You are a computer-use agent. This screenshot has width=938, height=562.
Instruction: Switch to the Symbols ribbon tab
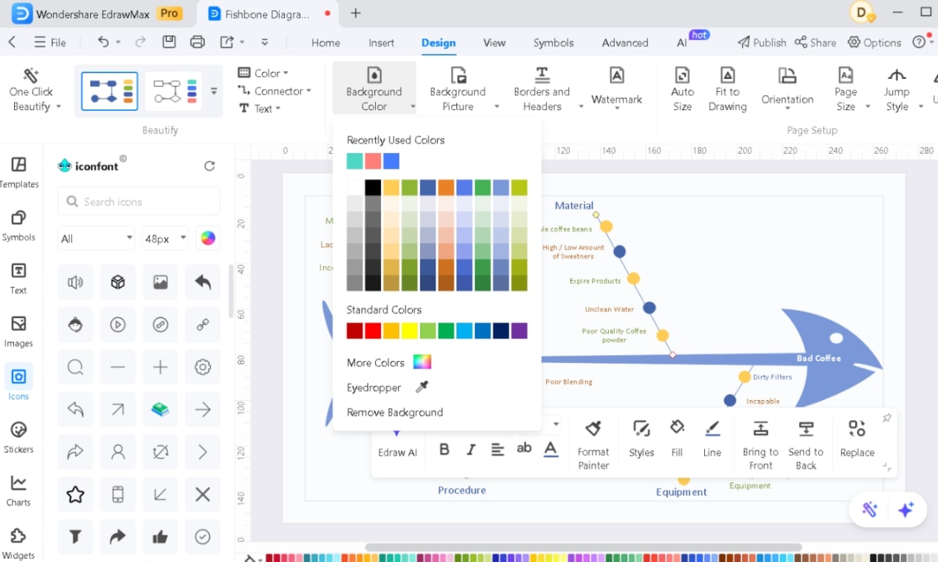point(553,43)
